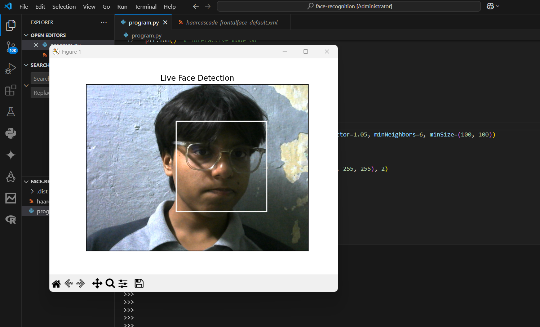
Task: Activate the Zoom-to-rectangle tool on the figure
Action: [110, 283]
